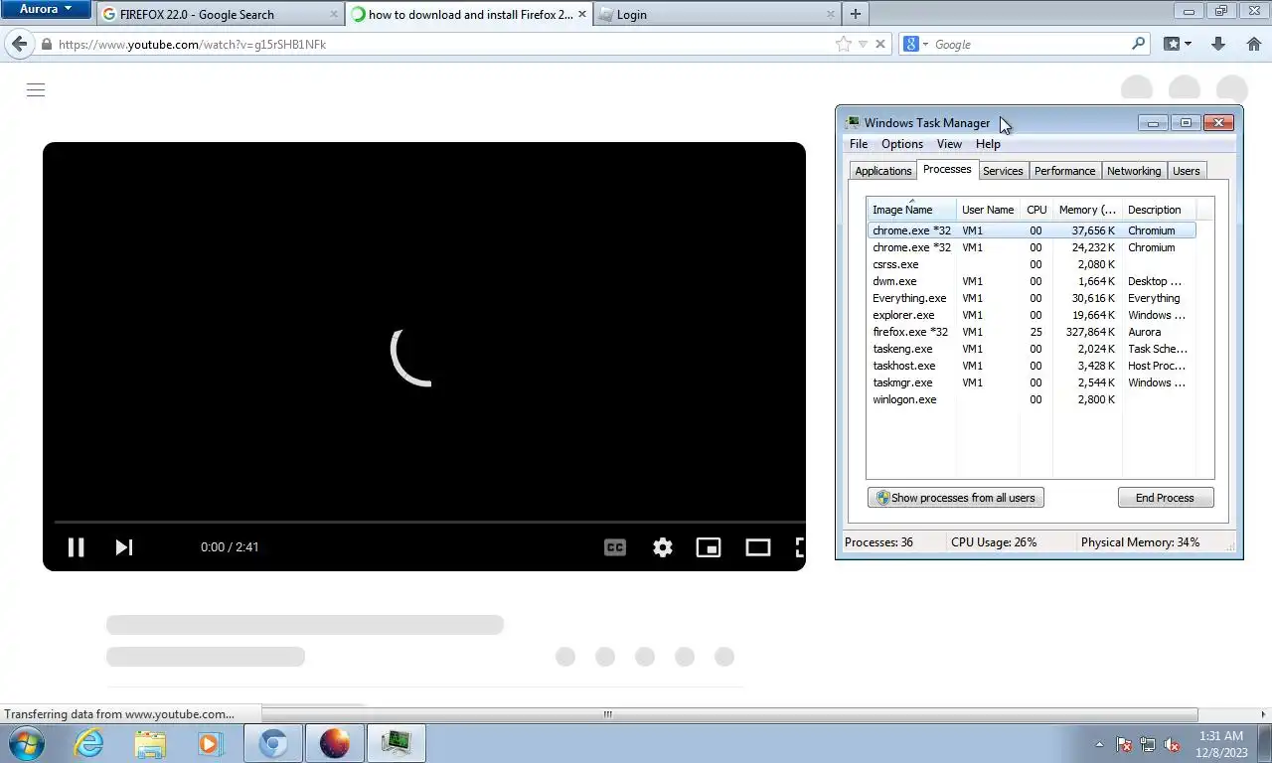
Task: Switch to Performance tab
Action: 1064,171
